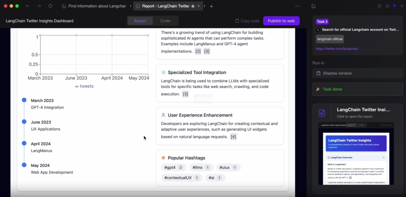Switch to the Report view
Viewport: 406px width, 197px height.
tap(140, 21)
